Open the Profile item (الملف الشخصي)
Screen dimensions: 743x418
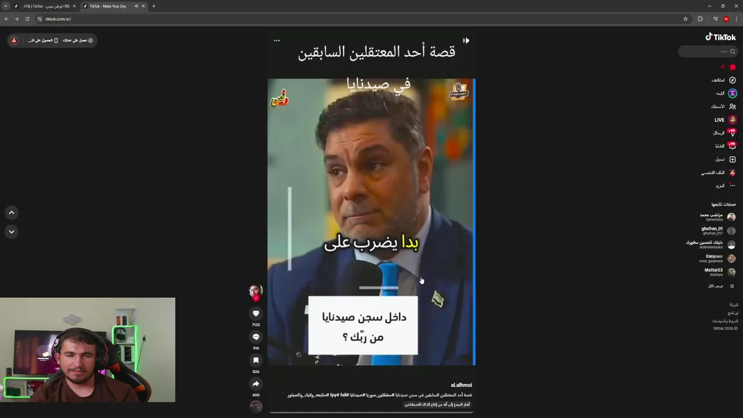pyautogui.click(x=719, y=173)
